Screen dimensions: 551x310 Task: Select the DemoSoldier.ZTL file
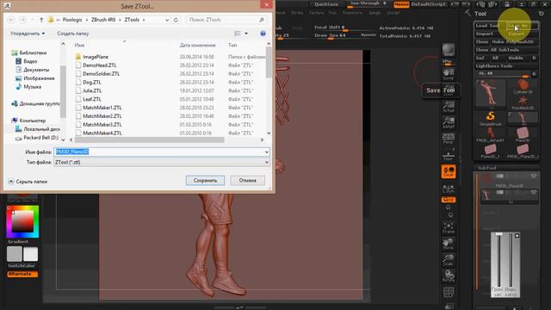click(x=102, y=73)
